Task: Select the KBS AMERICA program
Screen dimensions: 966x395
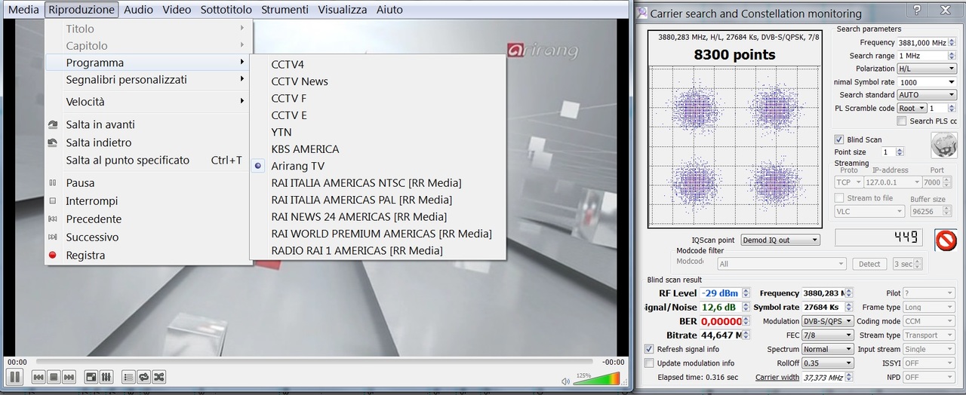Action: coord(377,149)
